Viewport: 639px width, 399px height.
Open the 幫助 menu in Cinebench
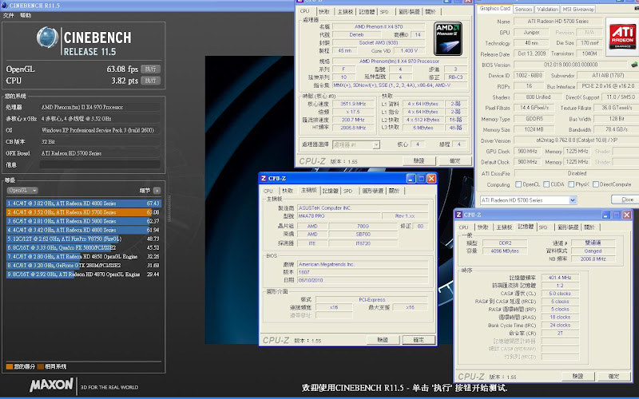(26, 15)
